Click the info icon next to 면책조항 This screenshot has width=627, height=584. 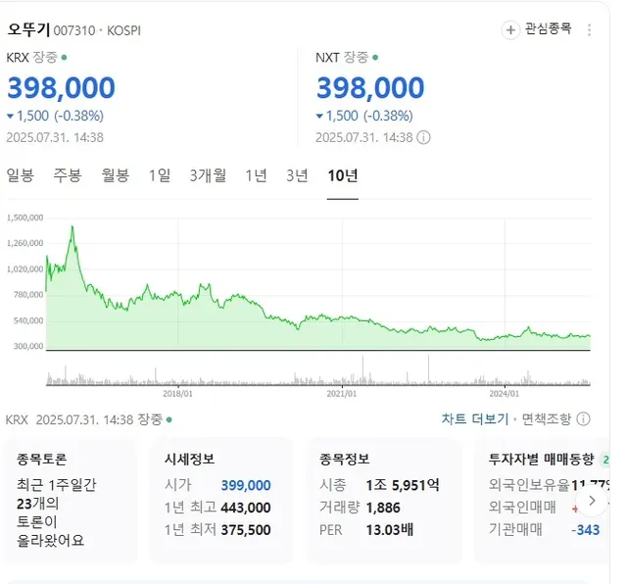[584, 419]
